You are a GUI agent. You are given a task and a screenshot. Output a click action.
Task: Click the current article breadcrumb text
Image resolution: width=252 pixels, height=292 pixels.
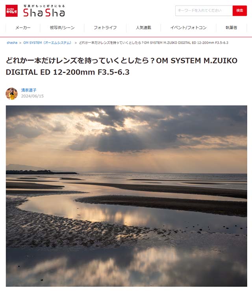pyautogui.click(x=154, y=43)
